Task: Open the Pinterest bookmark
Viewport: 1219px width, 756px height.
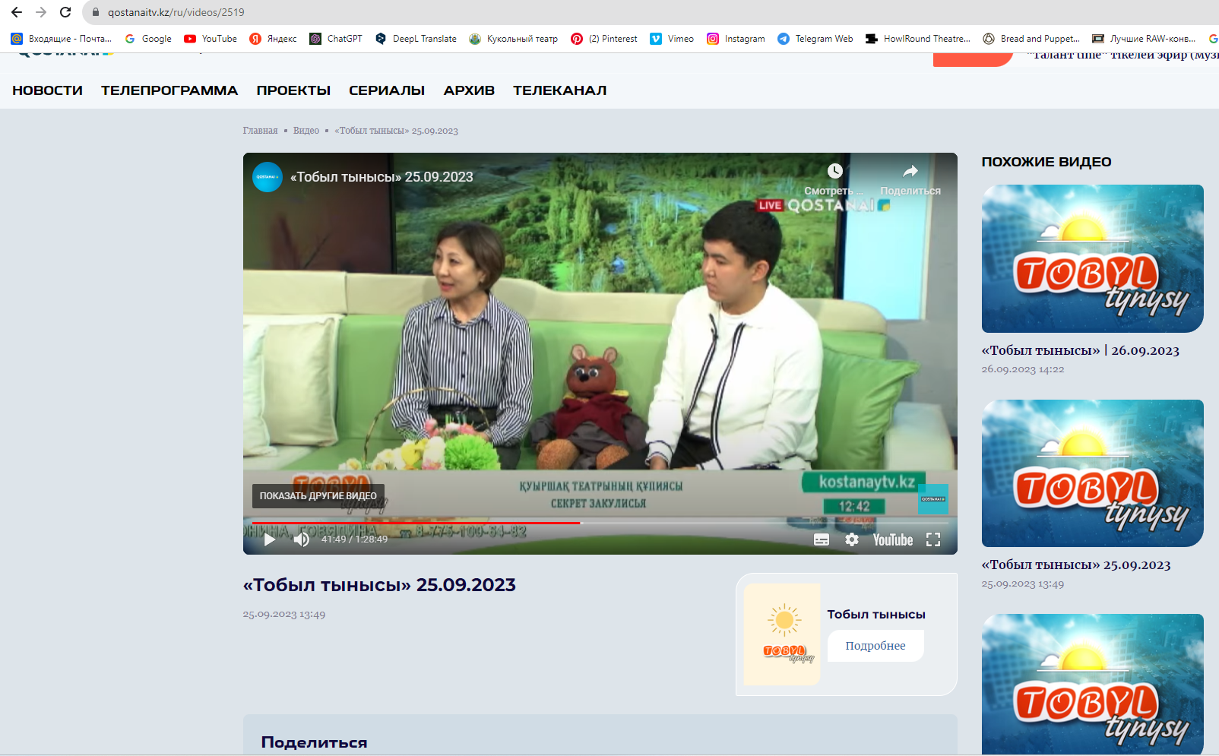Action: [604, 39]
